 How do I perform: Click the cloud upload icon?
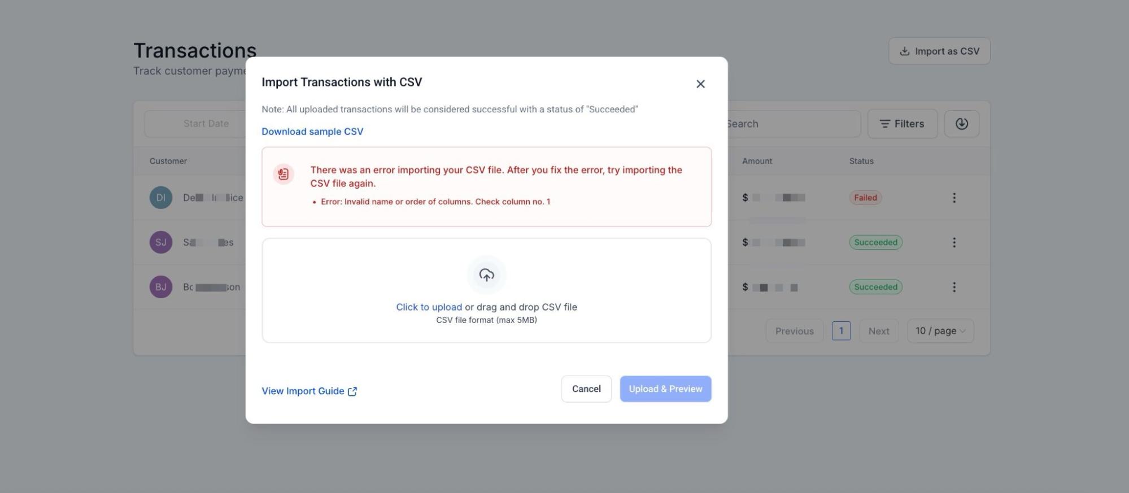tap(486, 275)
